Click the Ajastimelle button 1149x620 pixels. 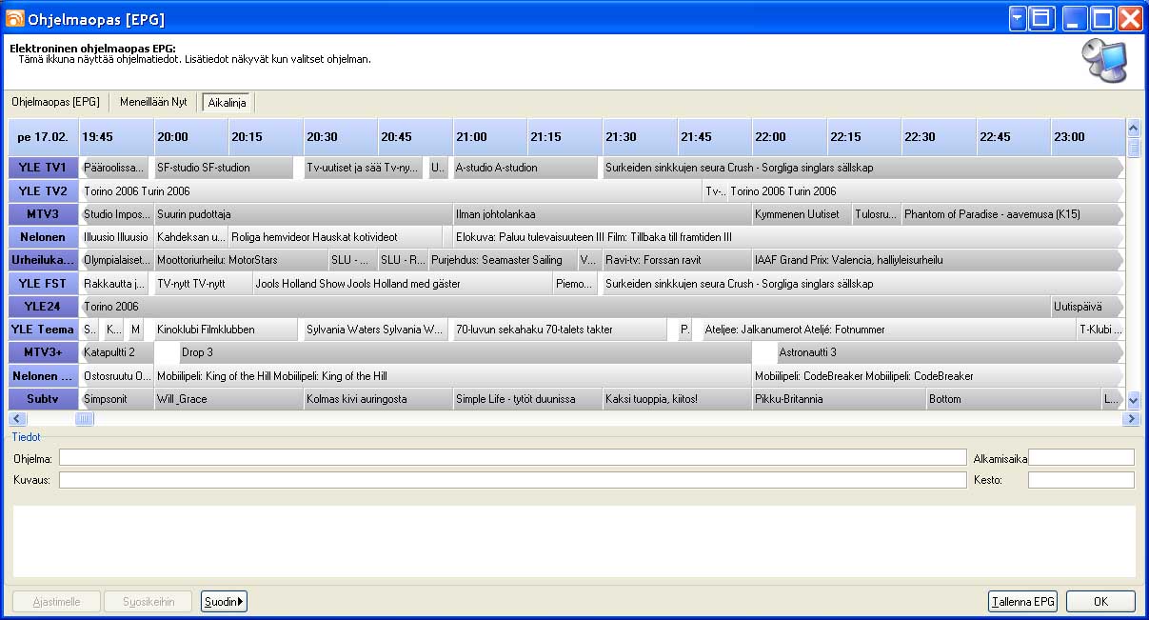[x=55, y=602]
